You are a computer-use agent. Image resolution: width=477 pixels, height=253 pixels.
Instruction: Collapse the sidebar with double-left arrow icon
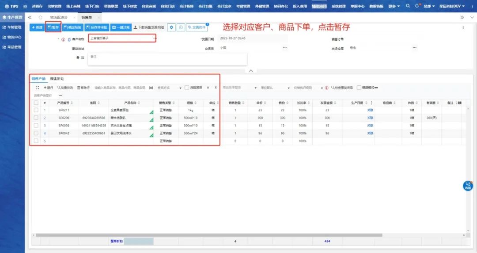tap(30, 17)
